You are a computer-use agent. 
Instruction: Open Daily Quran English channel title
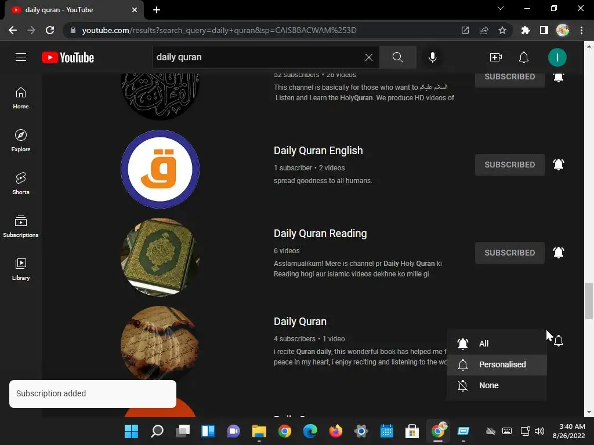click(x=318, y=151)
